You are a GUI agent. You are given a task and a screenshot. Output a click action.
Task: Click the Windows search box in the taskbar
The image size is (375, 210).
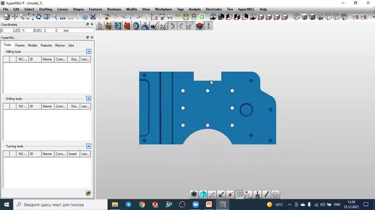(x=60, y=205)
